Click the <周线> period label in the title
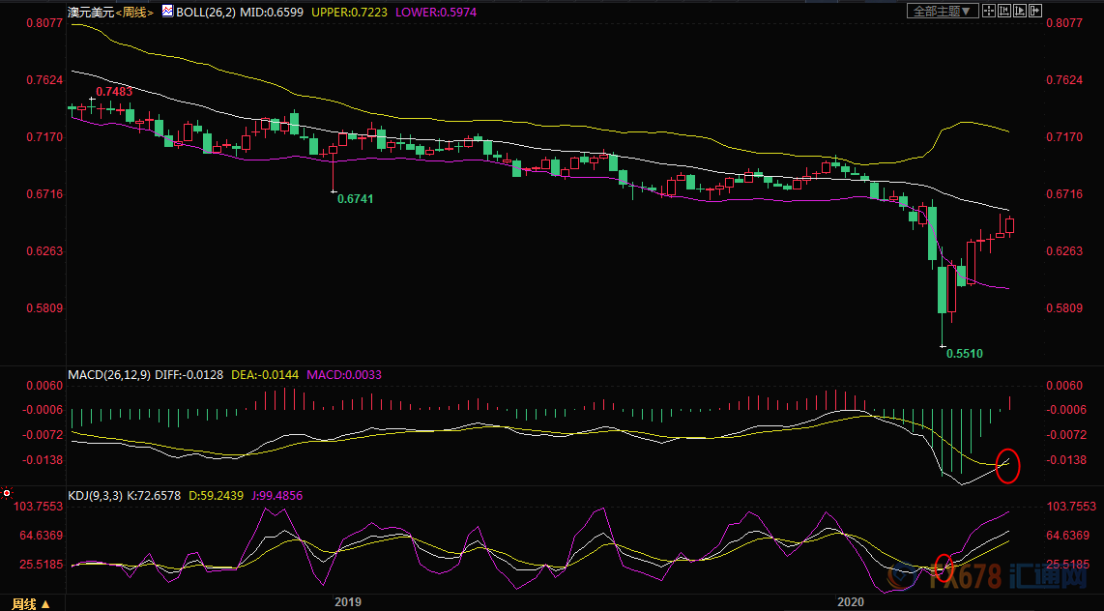 [x=133, y=12]
